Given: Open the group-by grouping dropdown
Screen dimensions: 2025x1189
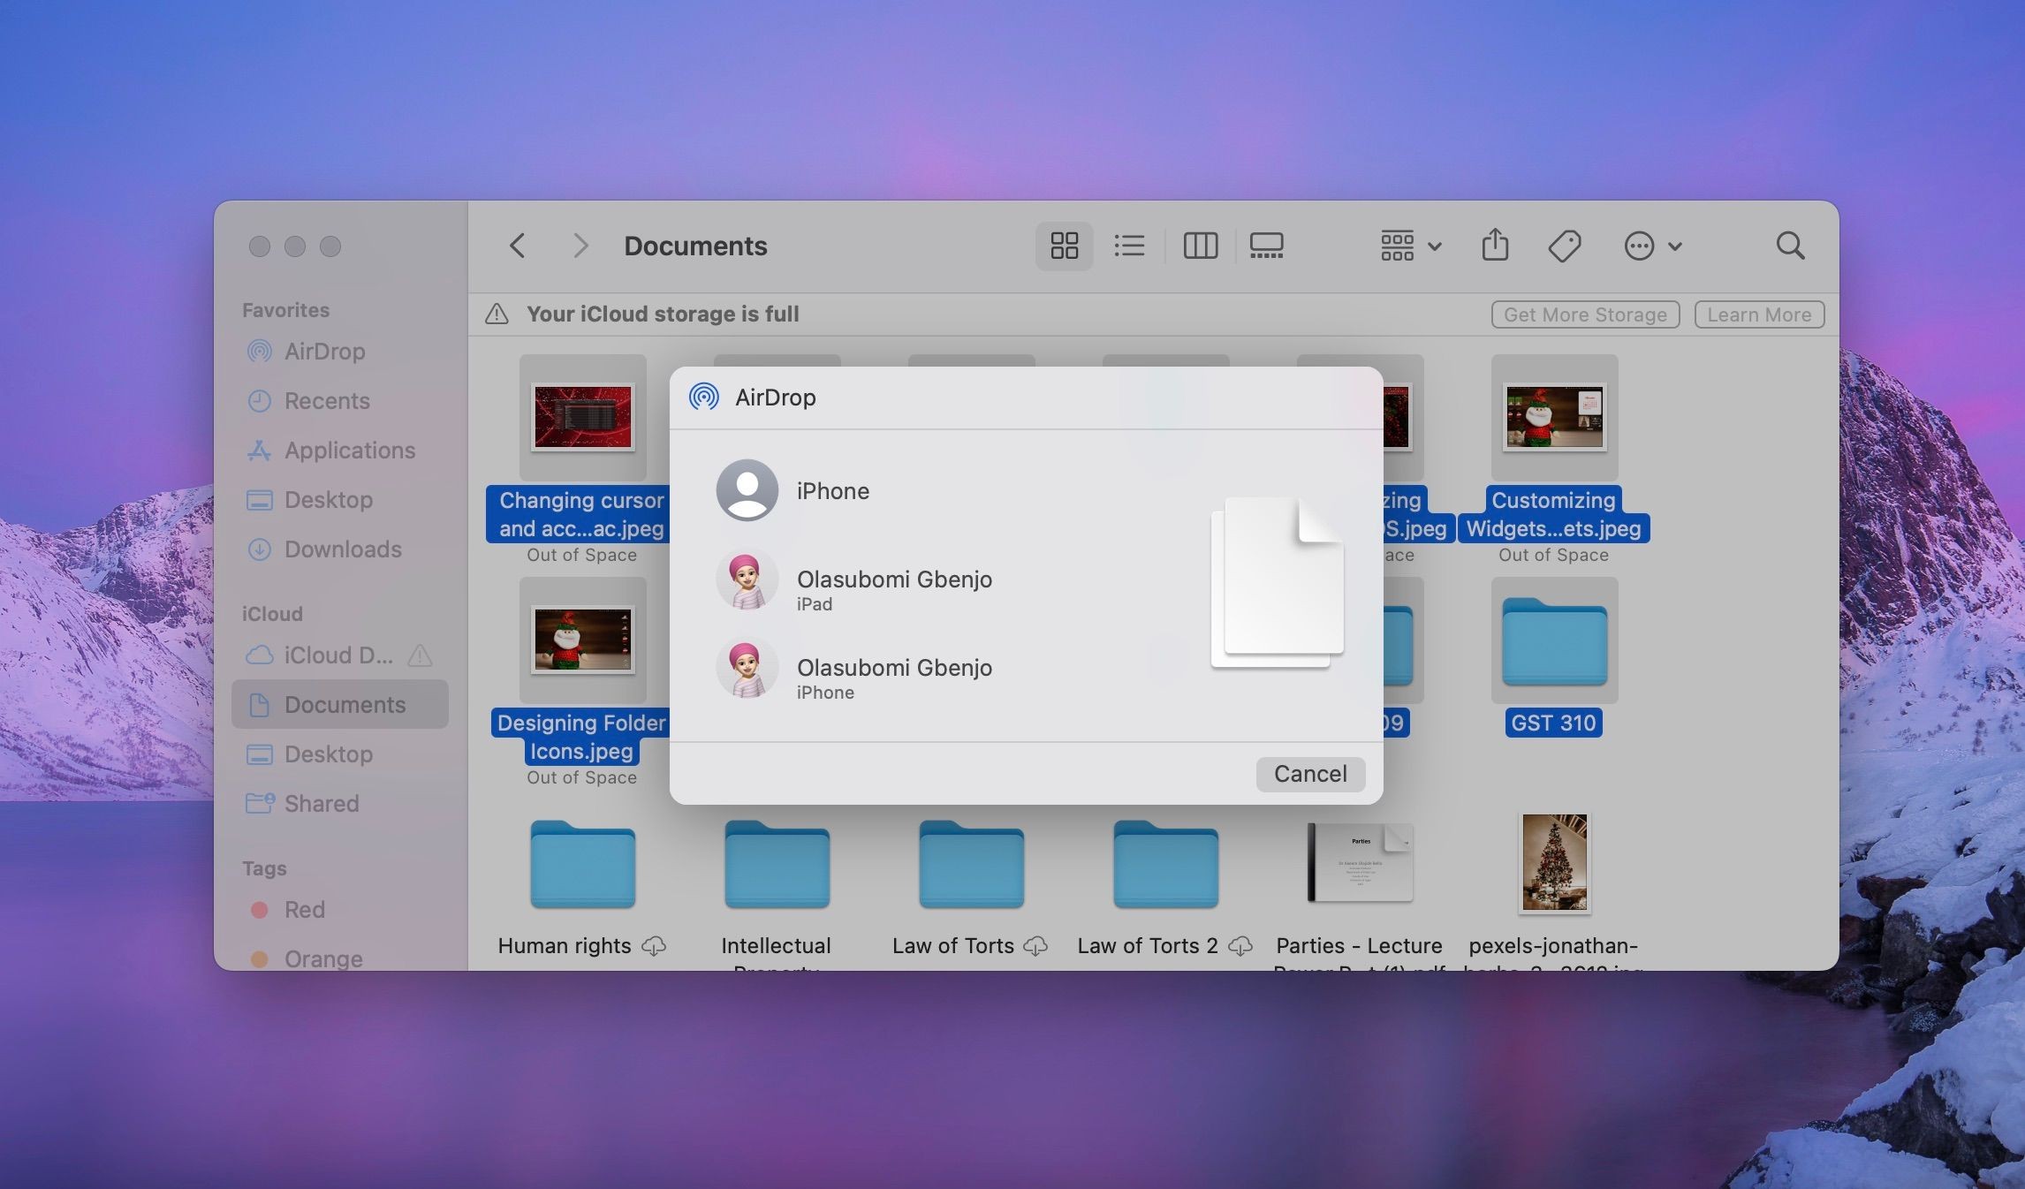Looking at the screenshot, I should 1411,246.
